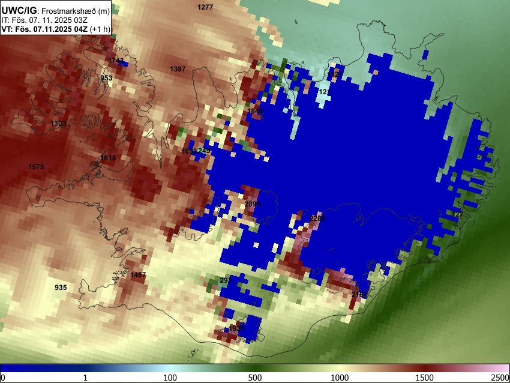This screenshot has height=383, width=510.
Task: Click the legend tick label 1
Action: [85, 378]
